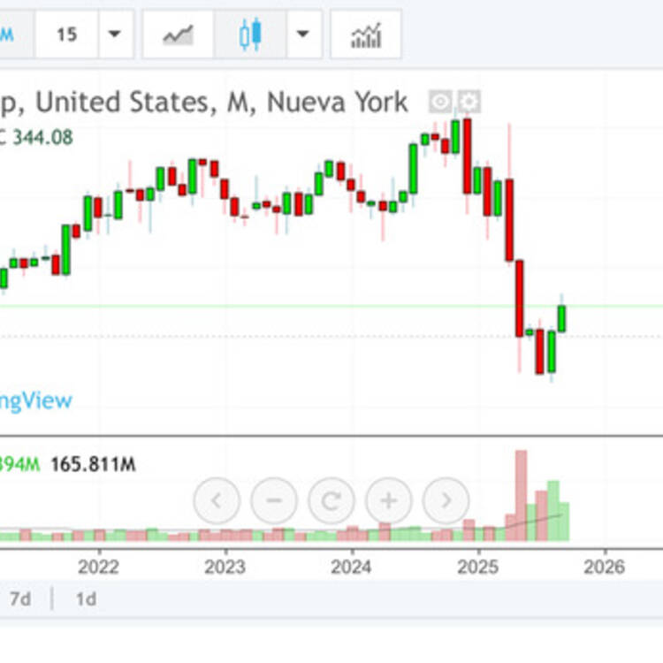663x663 pixels.
Task: Click the 344.08 closing price value
Action: pyautogui.click(x=42, y=137)
